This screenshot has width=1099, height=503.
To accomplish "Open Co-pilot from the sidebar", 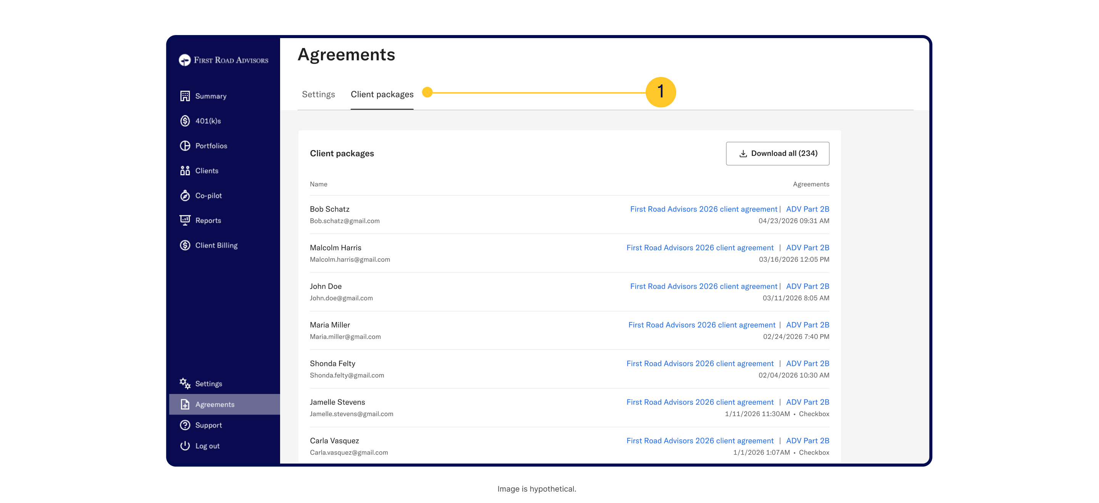I will point(209,195).
